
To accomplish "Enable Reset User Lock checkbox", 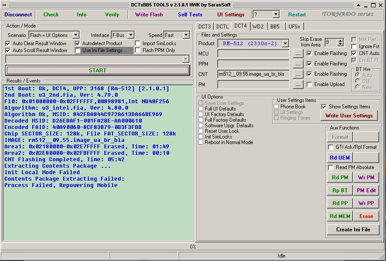I will (201, 131).
